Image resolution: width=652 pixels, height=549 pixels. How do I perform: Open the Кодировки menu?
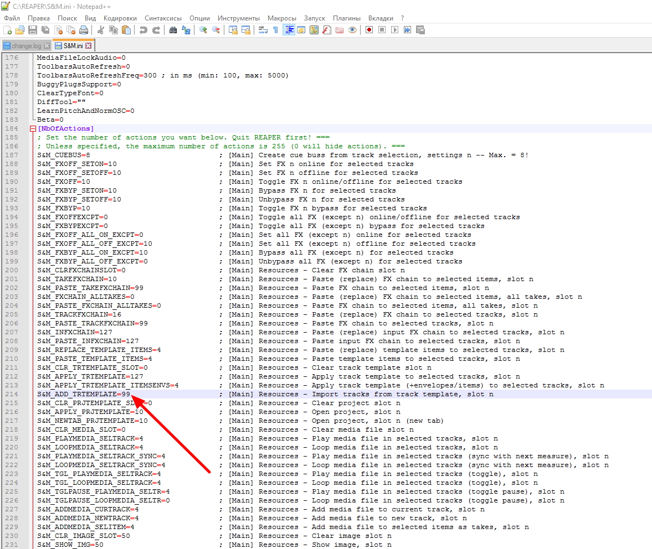click(x=120, y=18)
